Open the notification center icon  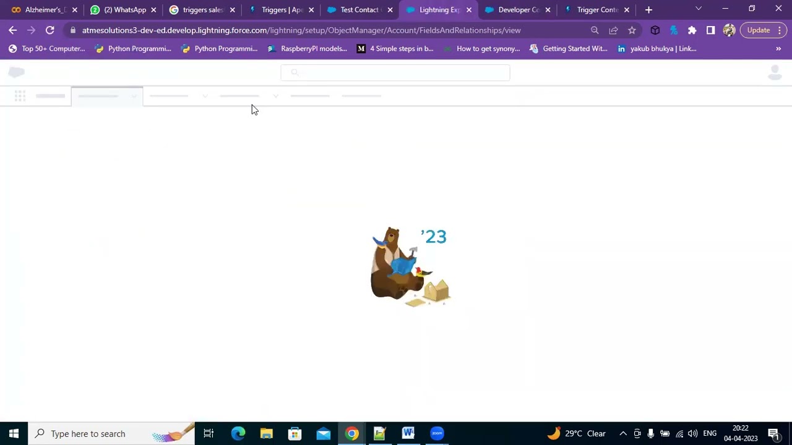773,433
